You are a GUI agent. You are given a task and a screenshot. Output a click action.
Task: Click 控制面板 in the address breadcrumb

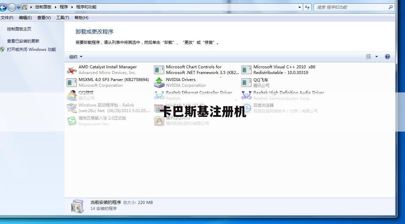pos(43,7)
